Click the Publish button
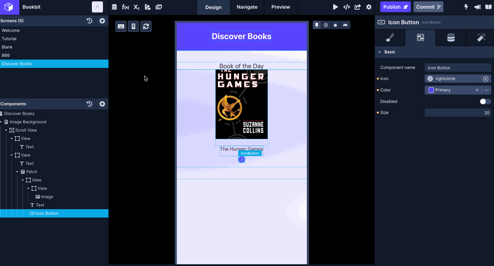The image size is (494, 266). coord(395,7)
